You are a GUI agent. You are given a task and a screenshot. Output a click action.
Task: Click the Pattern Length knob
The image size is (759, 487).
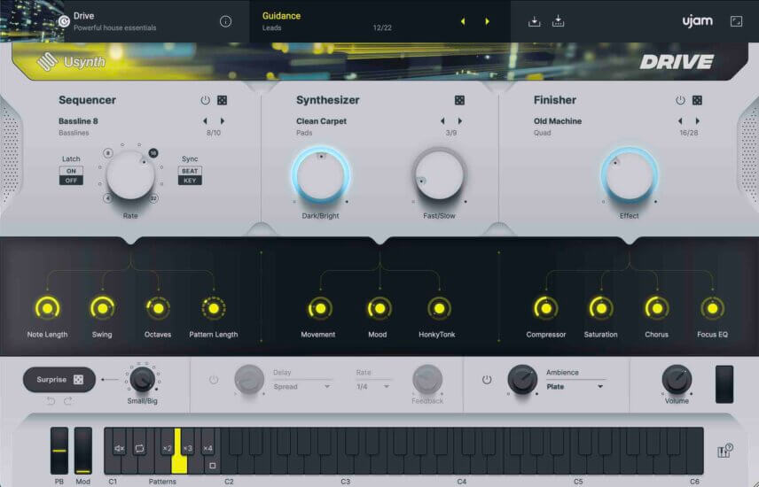click(214, 308)
